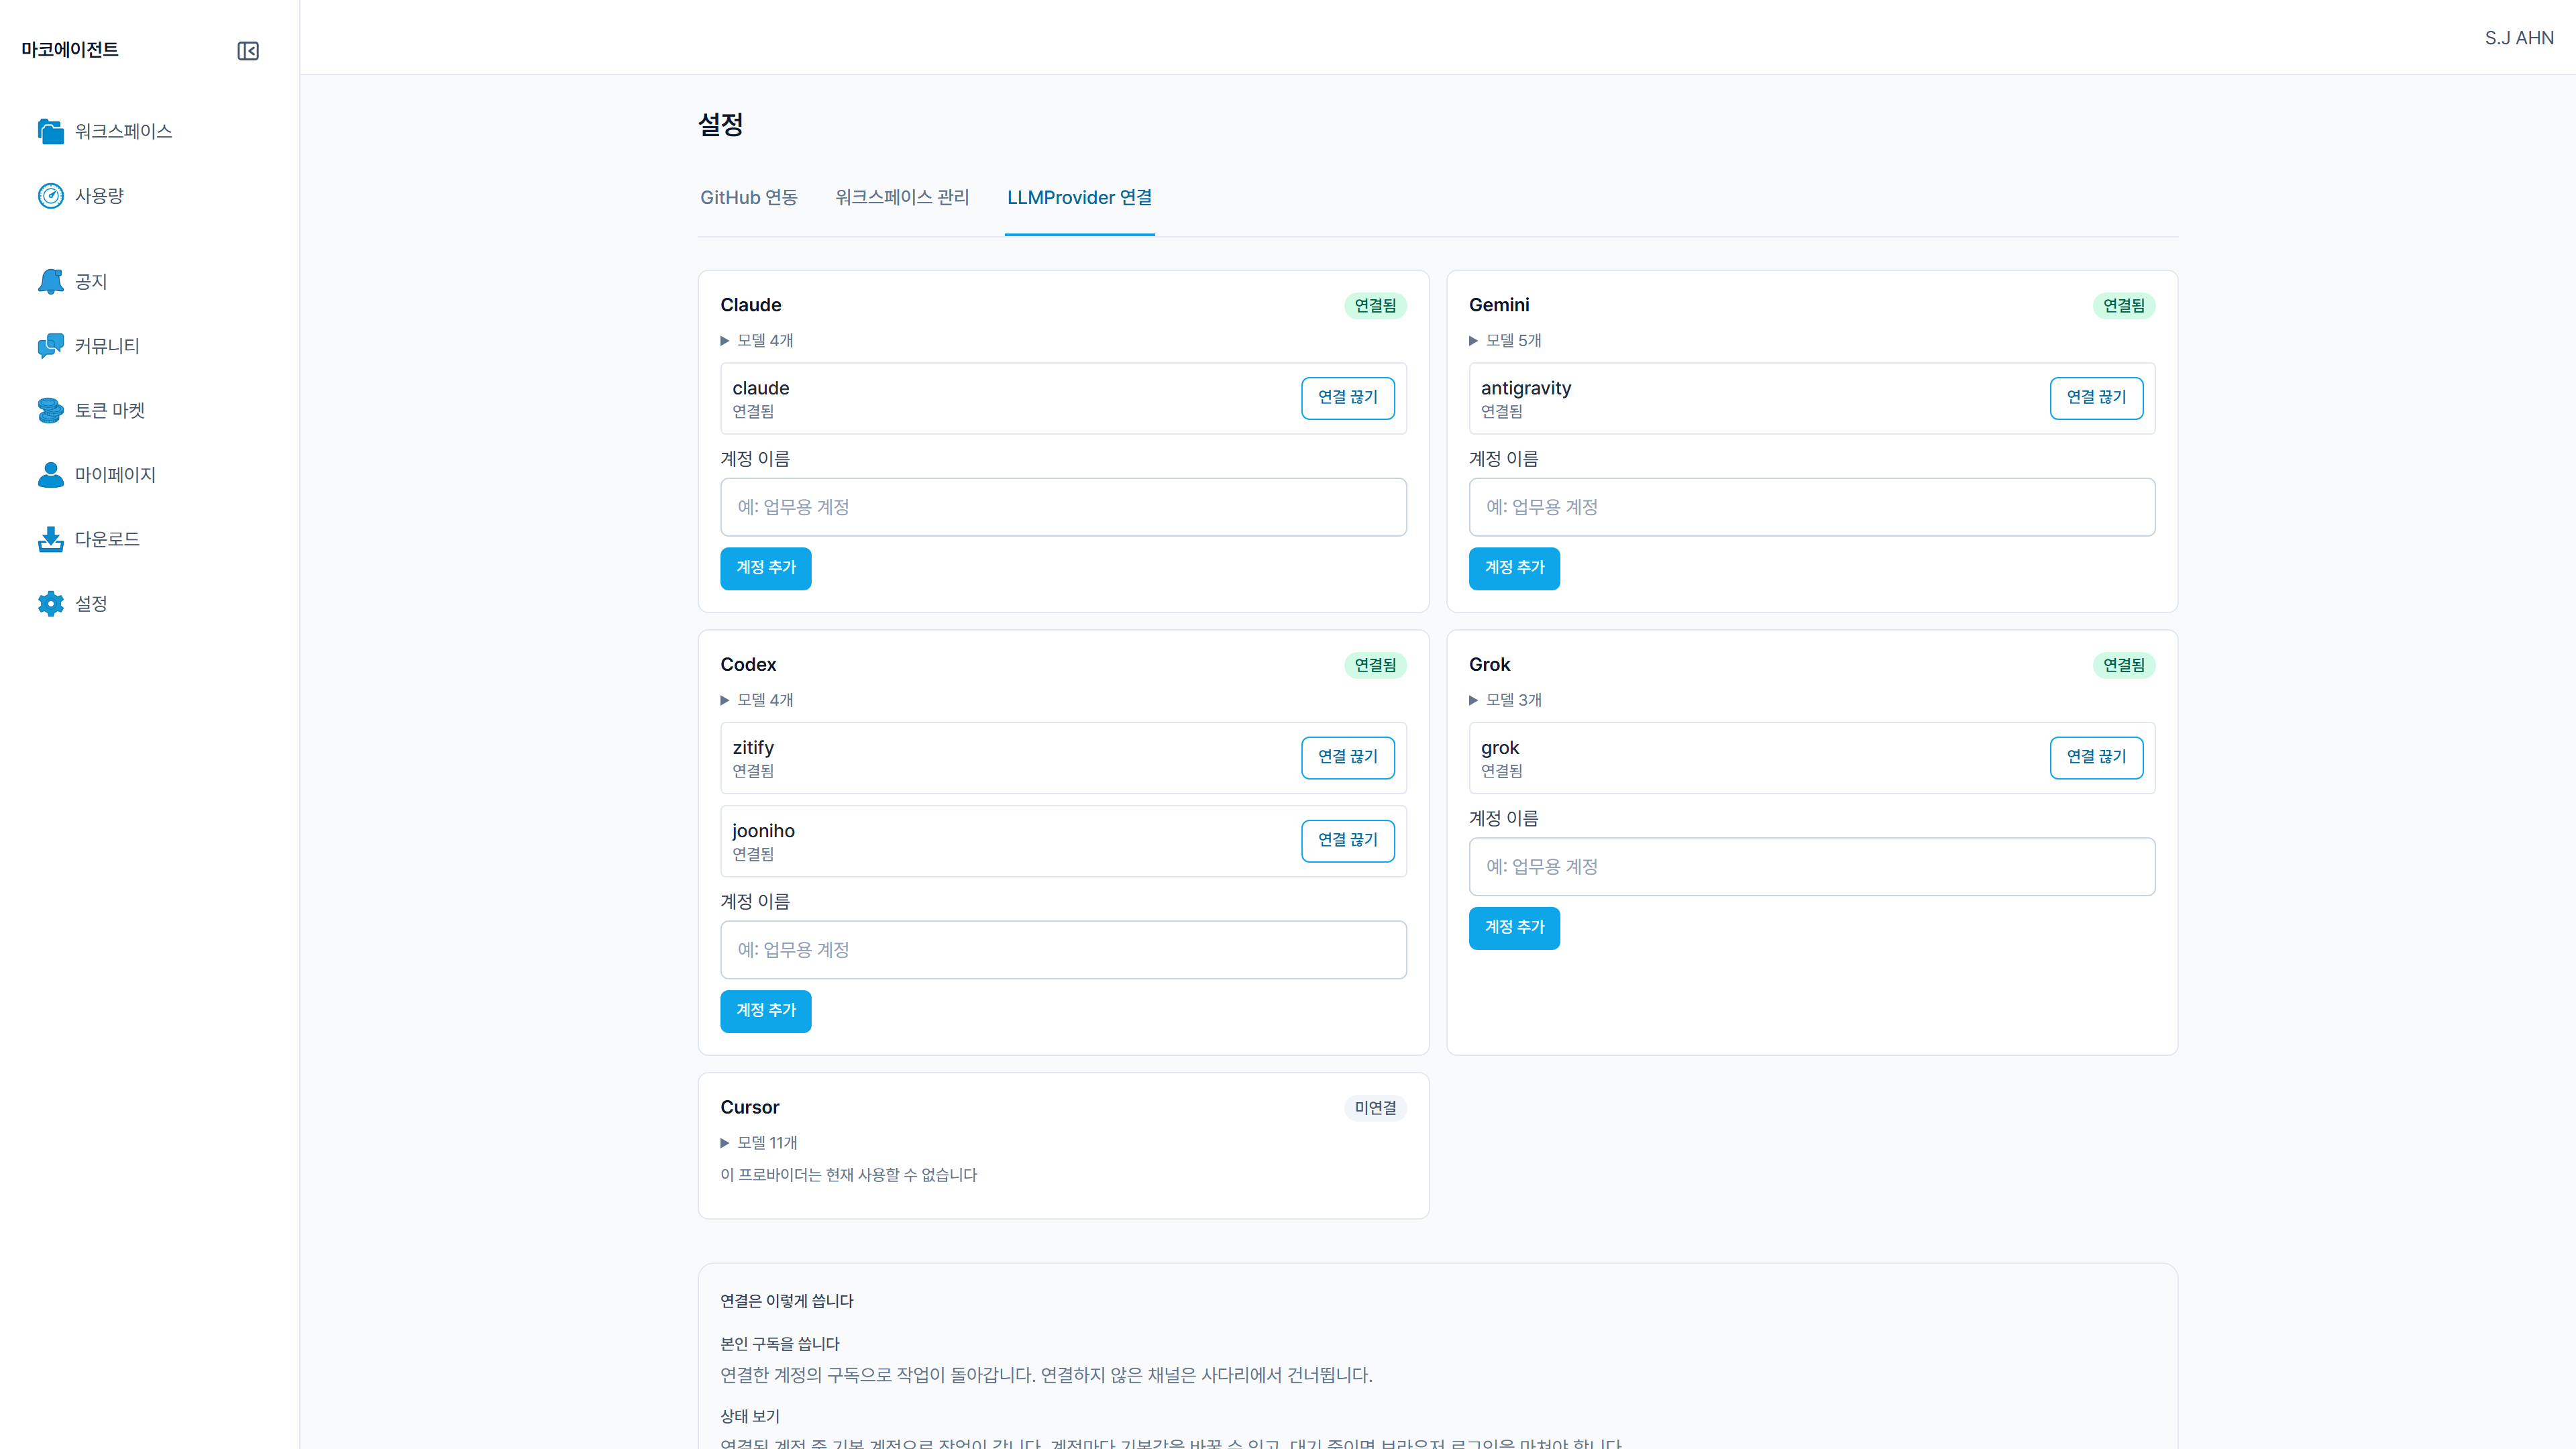2576x1449 pixels.
Task: Focus Gemini 계정 이름 input field
Action: click(1811, 507)
